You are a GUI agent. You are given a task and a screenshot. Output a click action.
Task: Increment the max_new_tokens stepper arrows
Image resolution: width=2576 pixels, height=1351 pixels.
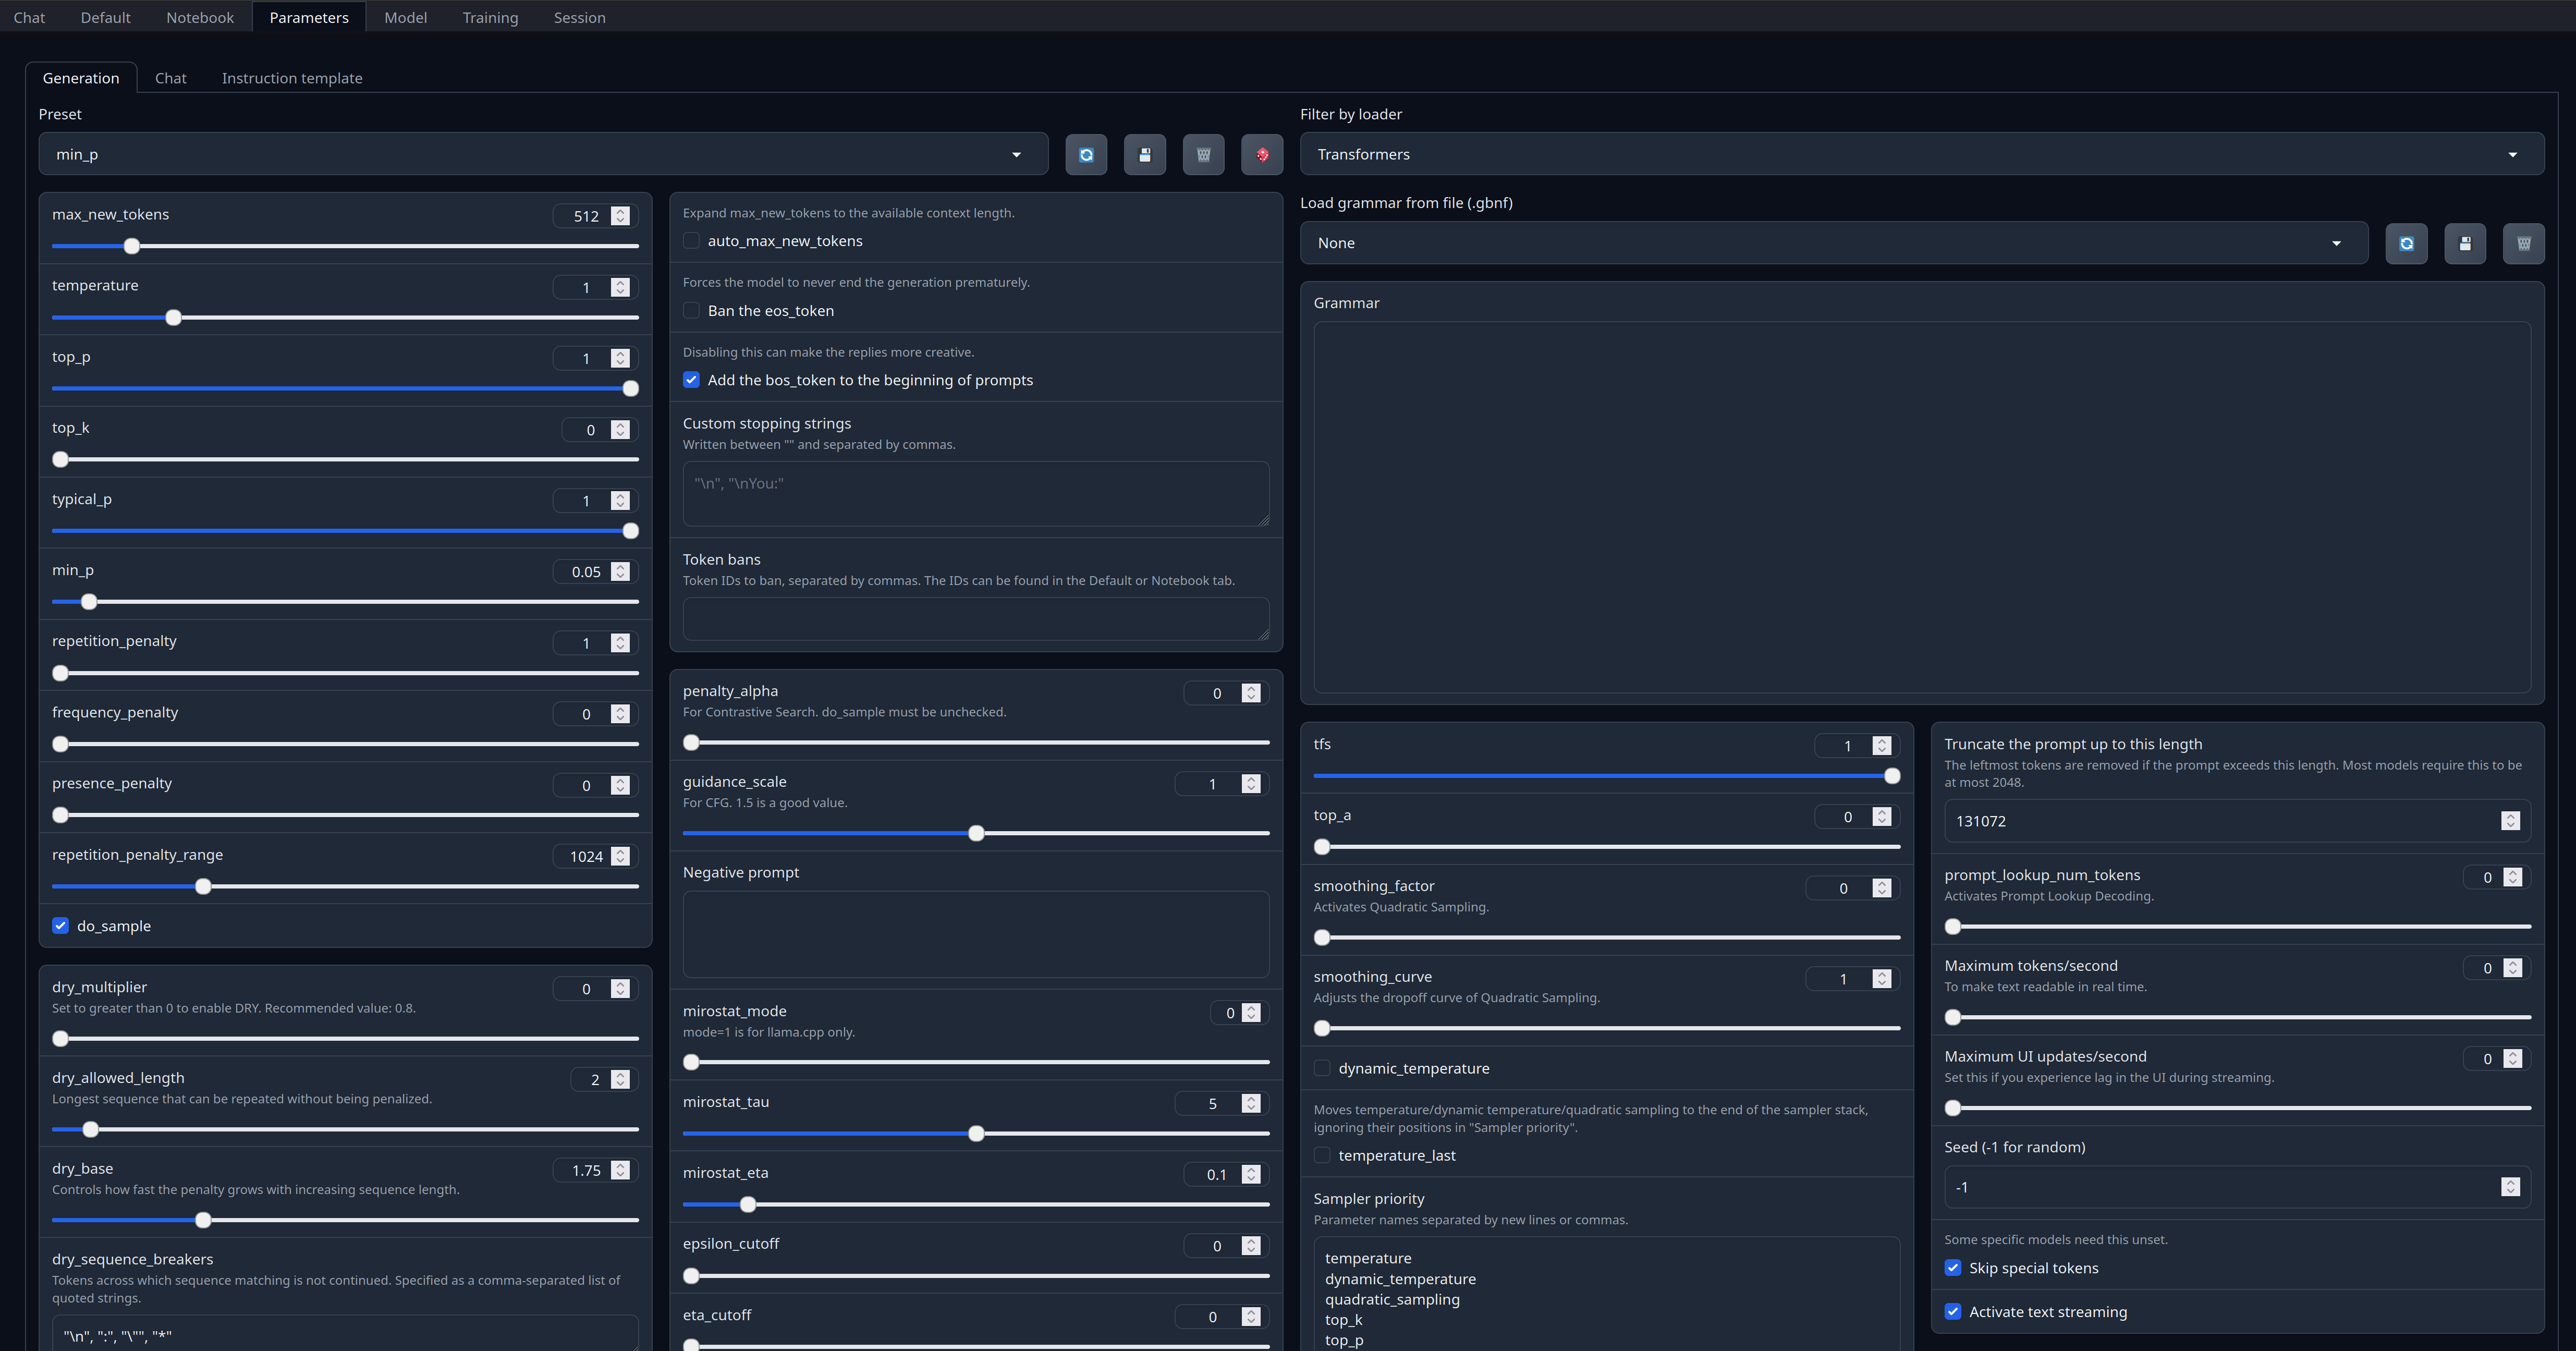pos(621,211)
